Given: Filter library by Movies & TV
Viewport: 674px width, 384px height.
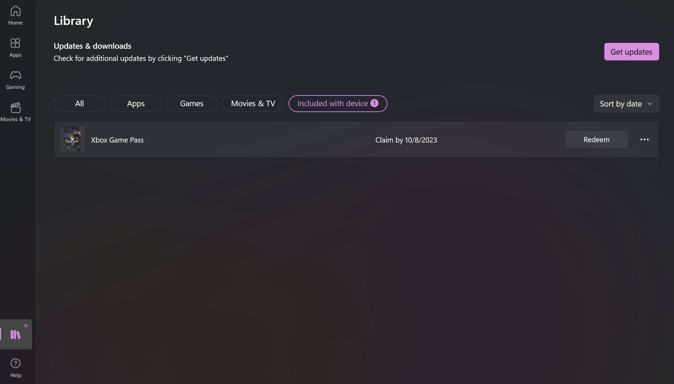Looking at the screenshot, I should pyautogui.click(x=253, y=103).
